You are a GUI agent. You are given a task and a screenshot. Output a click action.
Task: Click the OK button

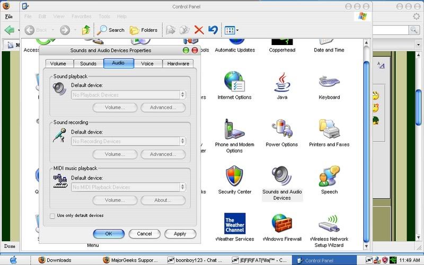(x=109, y=234)
